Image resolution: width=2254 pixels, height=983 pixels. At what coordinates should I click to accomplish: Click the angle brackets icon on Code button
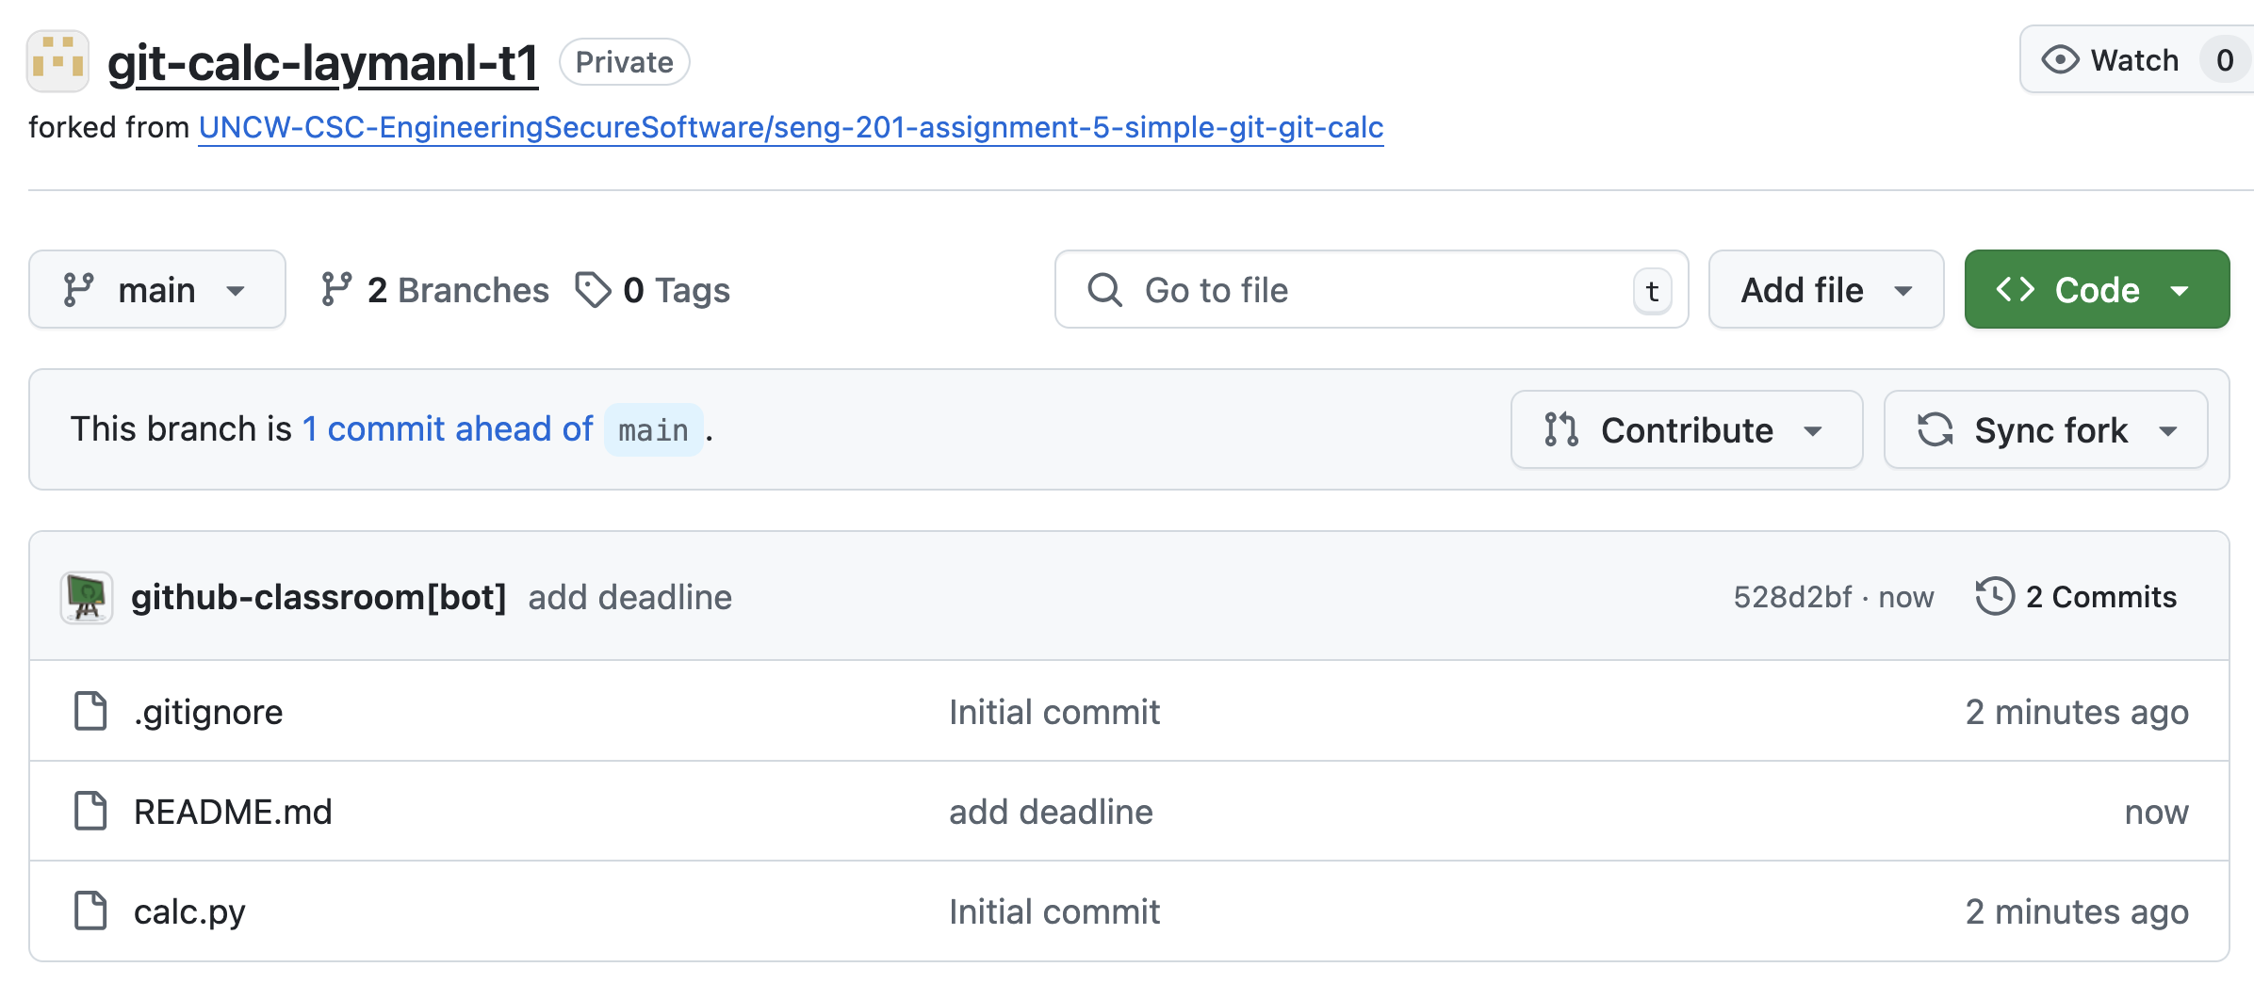click(x=2016, y=289)
